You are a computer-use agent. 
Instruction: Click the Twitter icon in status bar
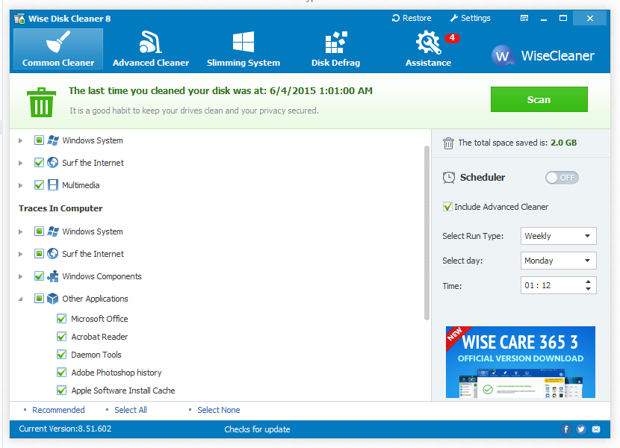tap(581, 429)
